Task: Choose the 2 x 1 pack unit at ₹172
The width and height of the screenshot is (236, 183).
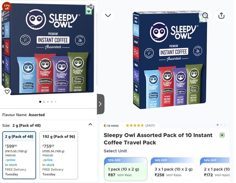Action: (215, 169)
